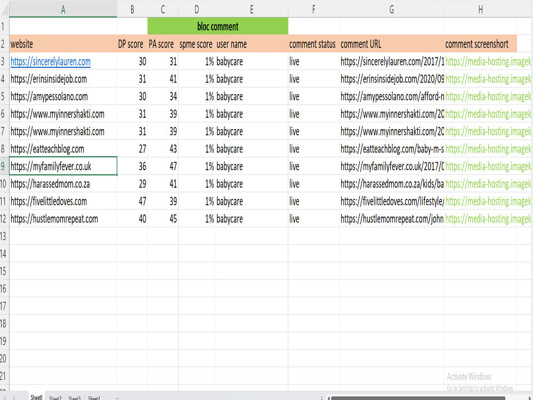The width and height of the screenshot is (533, 400).
Task: Select row 21 header
Action: pos(4,376)
